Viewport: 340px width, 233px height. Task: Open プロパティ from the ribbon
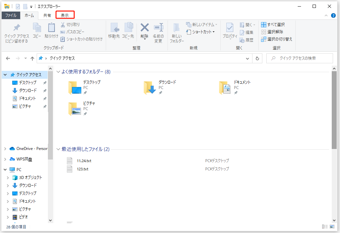[x=230, y=32]
